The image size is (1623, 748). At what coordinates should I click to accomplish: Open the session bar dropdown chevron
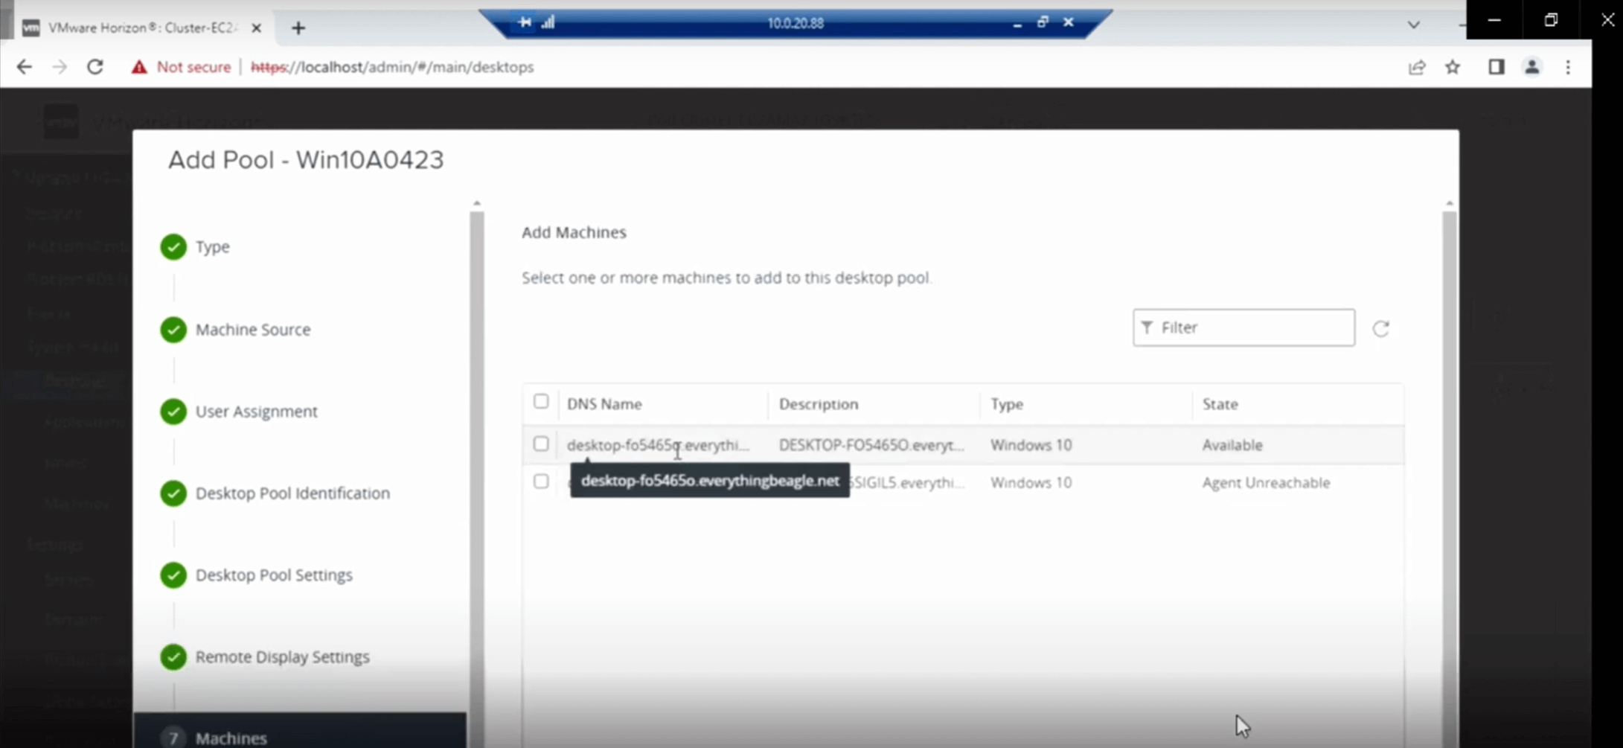(1412, 25)
